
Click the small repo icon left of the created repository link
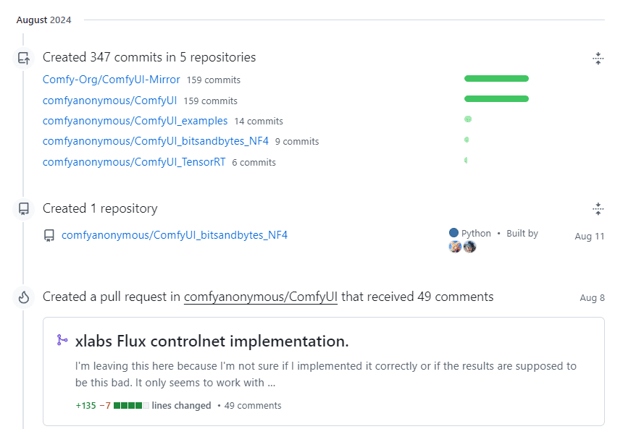[49, 235]
